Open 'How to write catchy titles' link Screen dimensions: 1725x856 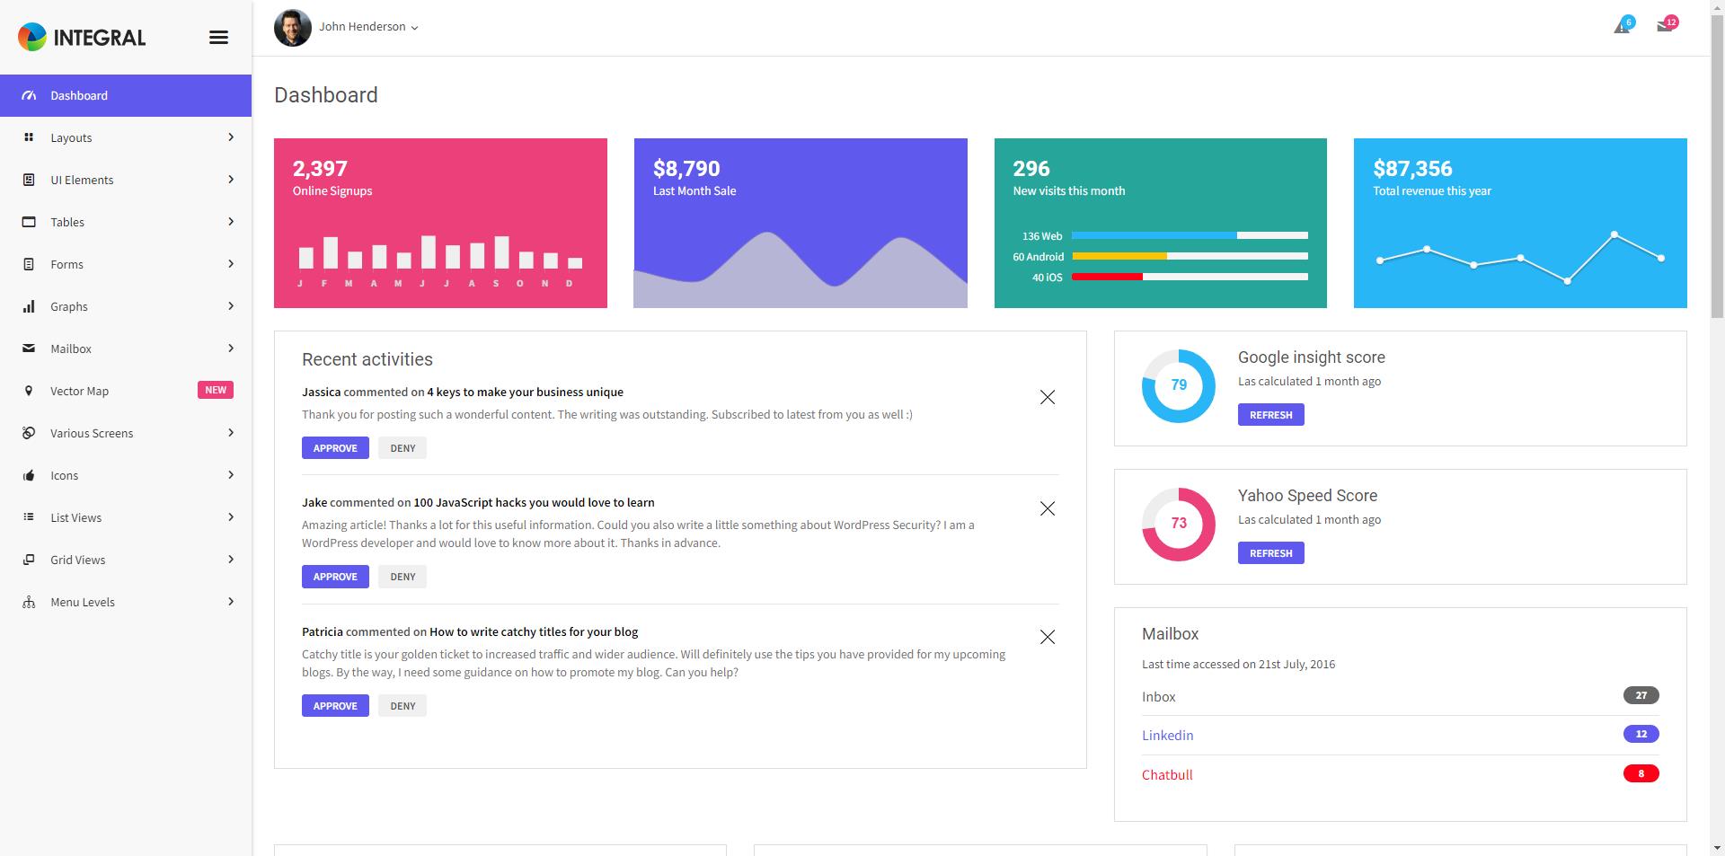coord(534,631)
